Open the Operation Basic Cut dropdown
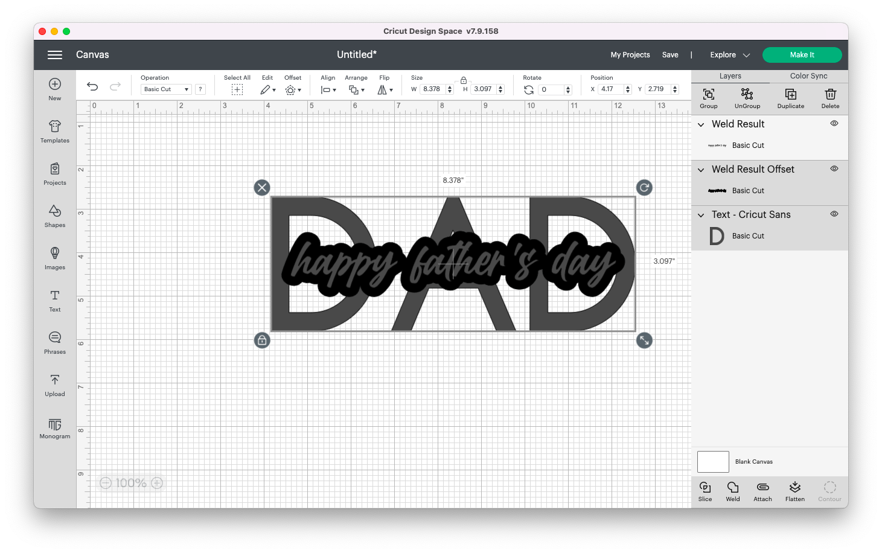The image size is (882, 553). [165, 89]
